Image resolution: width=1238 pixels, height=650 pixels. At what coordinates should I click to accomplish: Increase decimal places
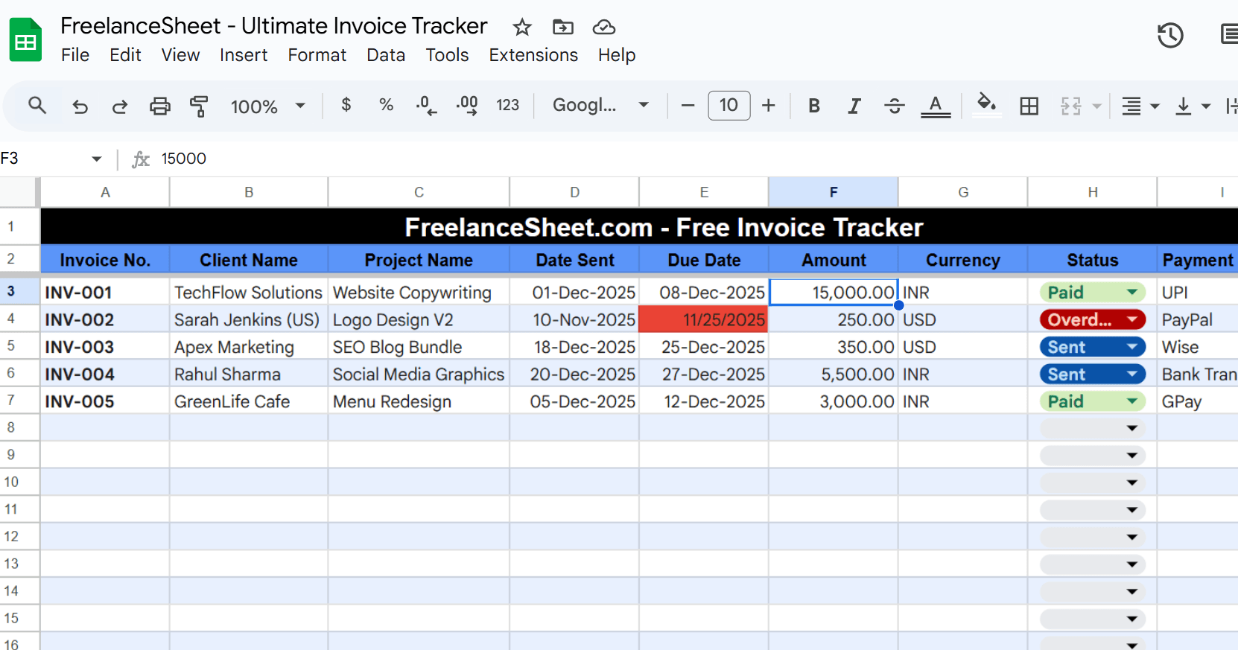point(467,105)
